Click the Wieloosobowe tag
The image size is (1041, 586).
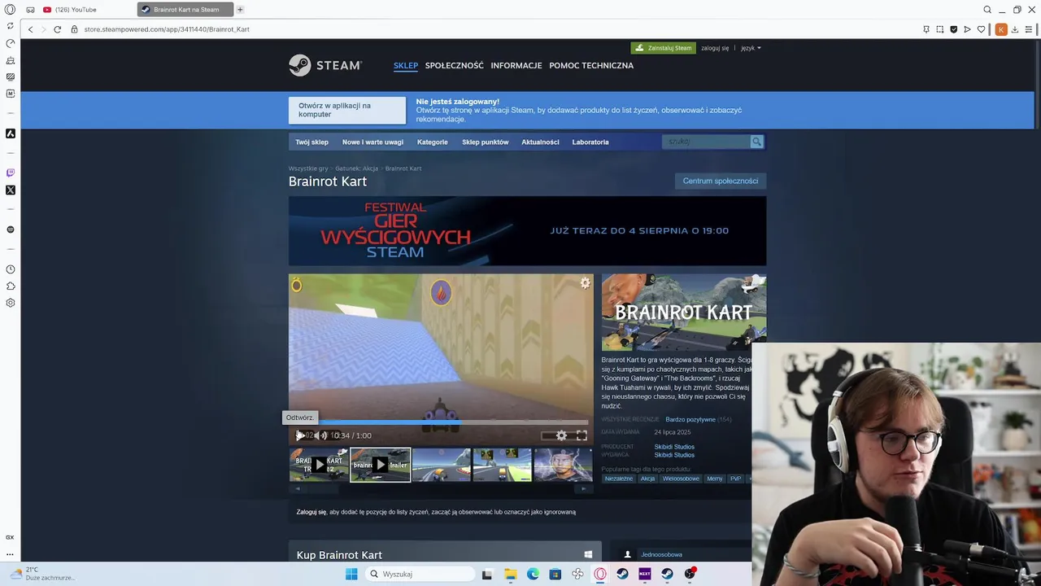681,479
